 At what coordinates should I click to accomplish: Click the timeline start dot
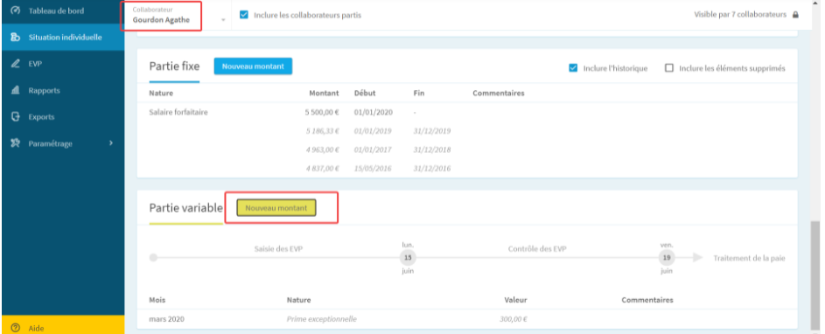[153, 258]
